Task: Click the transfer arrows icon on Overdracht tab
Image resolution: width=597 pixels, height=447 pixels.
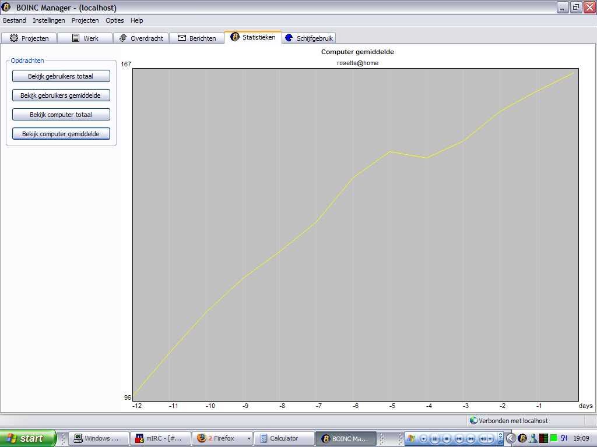Action: coord(123,38)
